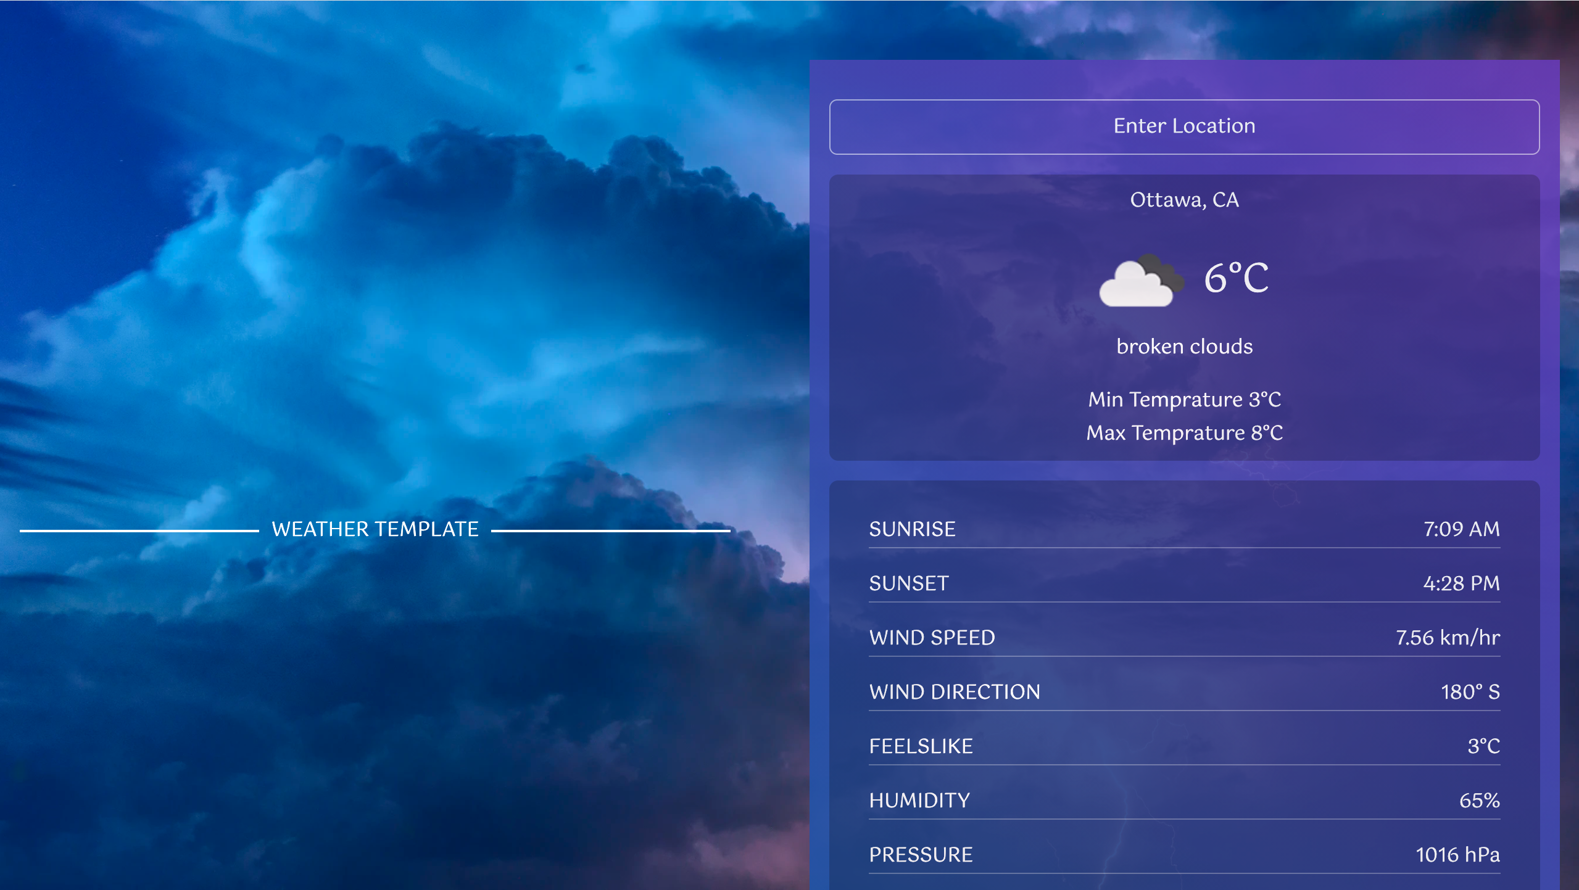Screen dimensions: 1579x890
Task: Click the 180° S wind direction value
Action: [x=1469, y=692]
